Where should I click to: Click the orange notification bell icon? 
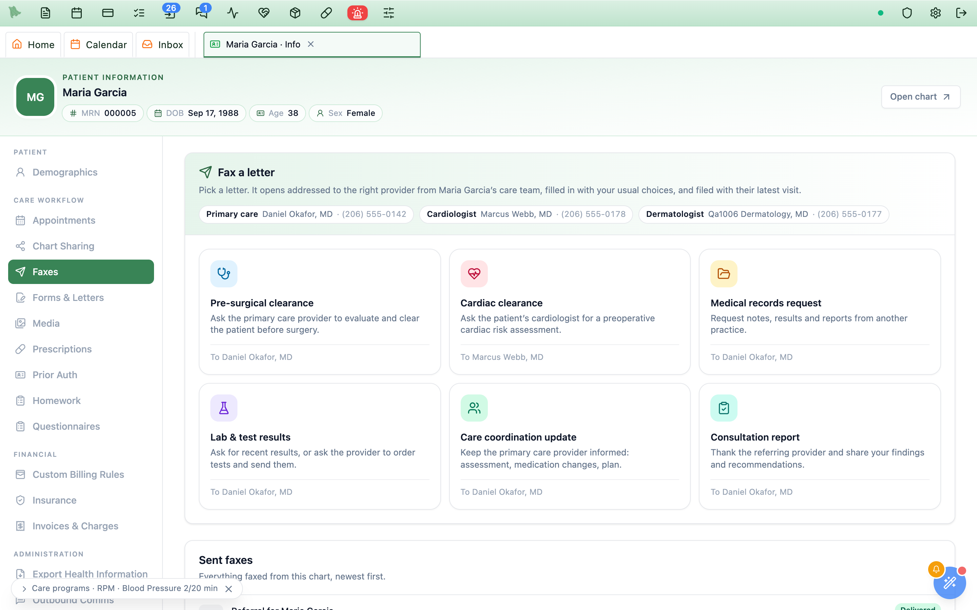point(936,569)
